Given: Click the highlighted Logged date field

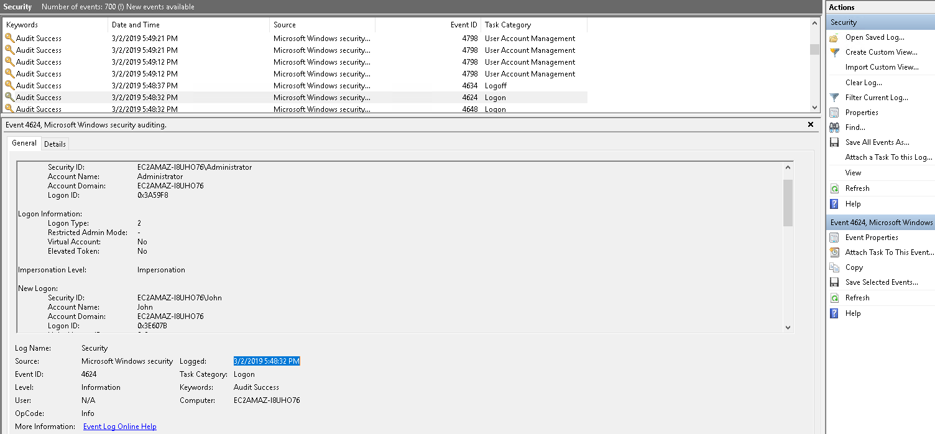Looking at the screenshot, I should tap(267, 361).
